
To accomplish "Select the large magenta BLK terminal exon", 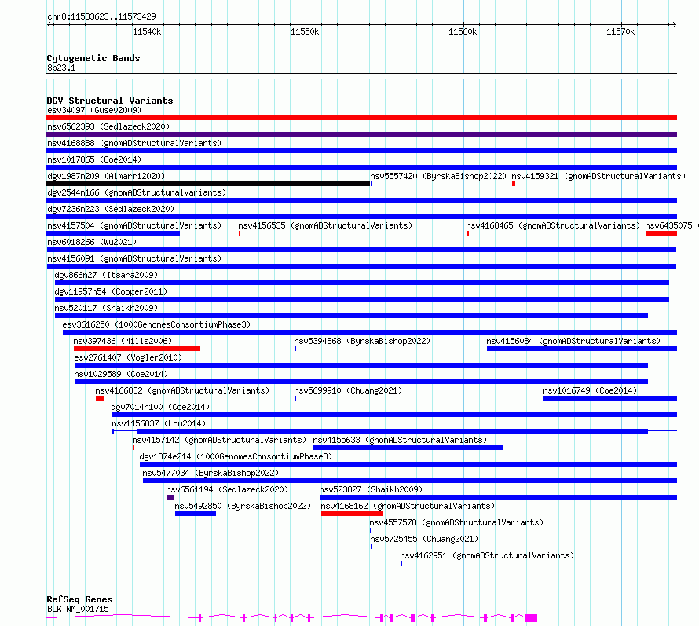I will coord(531,618).
